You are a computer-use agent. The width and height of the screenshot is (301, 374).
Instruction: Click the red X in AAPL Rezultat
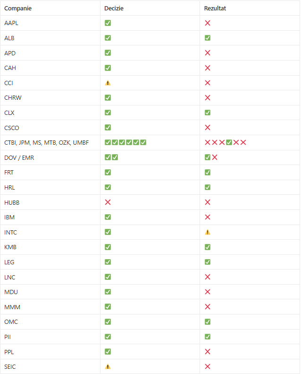(x=208, y=23)
